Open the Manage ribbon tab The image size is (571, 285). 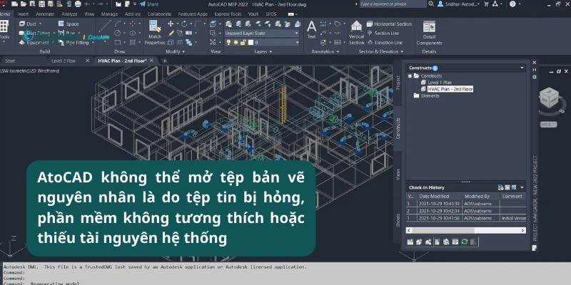(109, 14)
